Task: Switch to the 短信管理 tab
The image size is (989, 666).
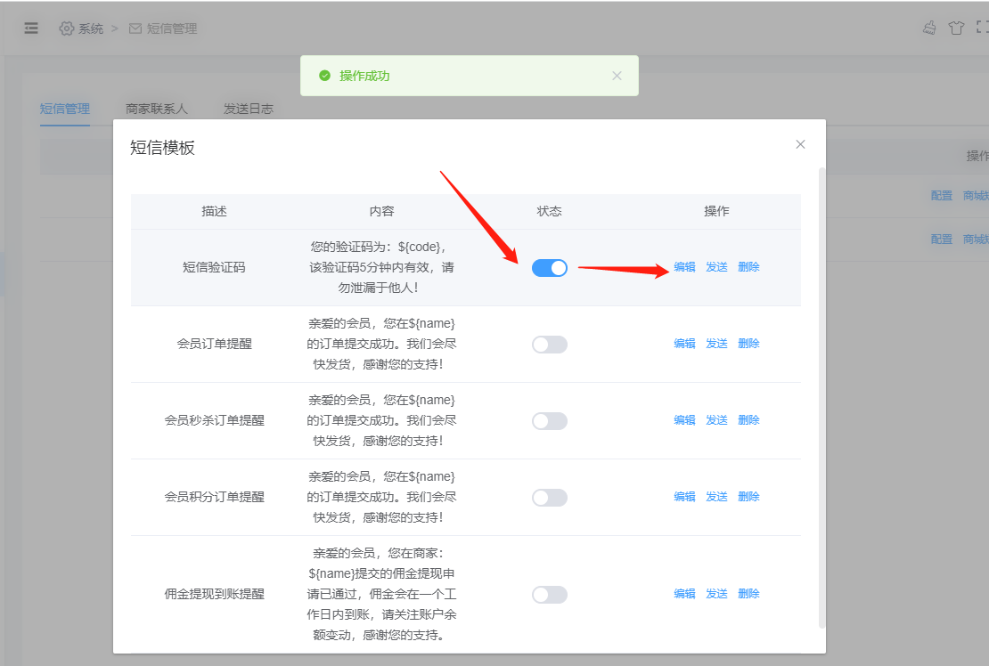Action: coord(65,109)
